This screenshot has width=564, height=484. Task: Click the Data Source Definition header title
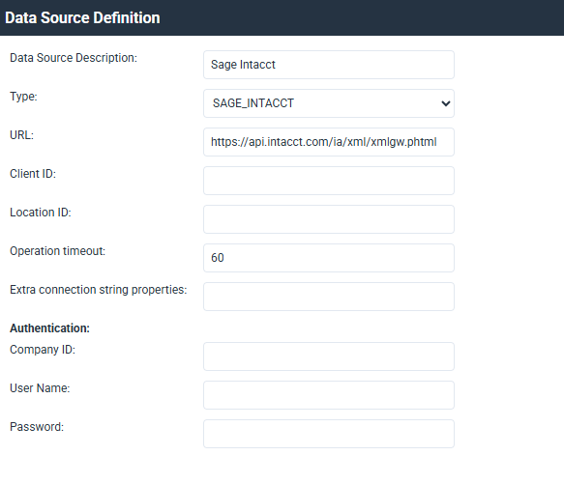82,17
